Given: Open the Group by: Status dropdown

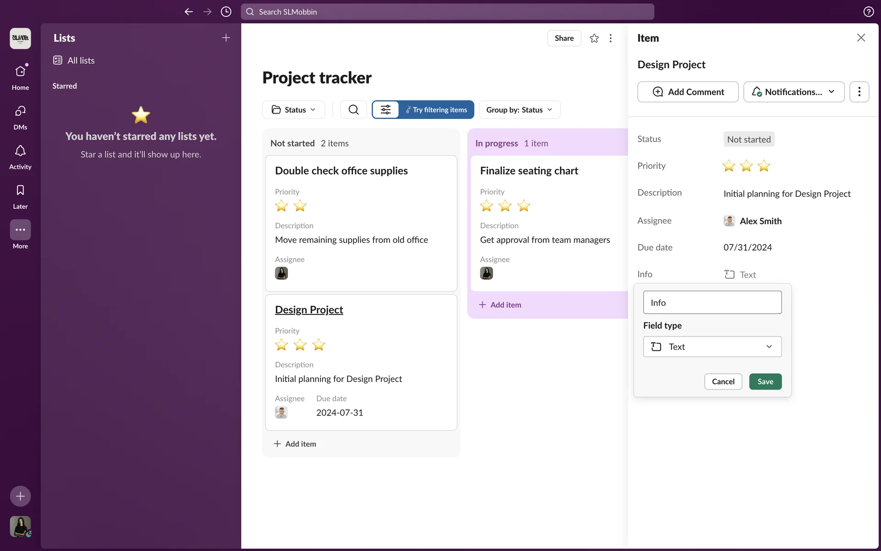Looking at the screenshot, I should tap(519, 110).
